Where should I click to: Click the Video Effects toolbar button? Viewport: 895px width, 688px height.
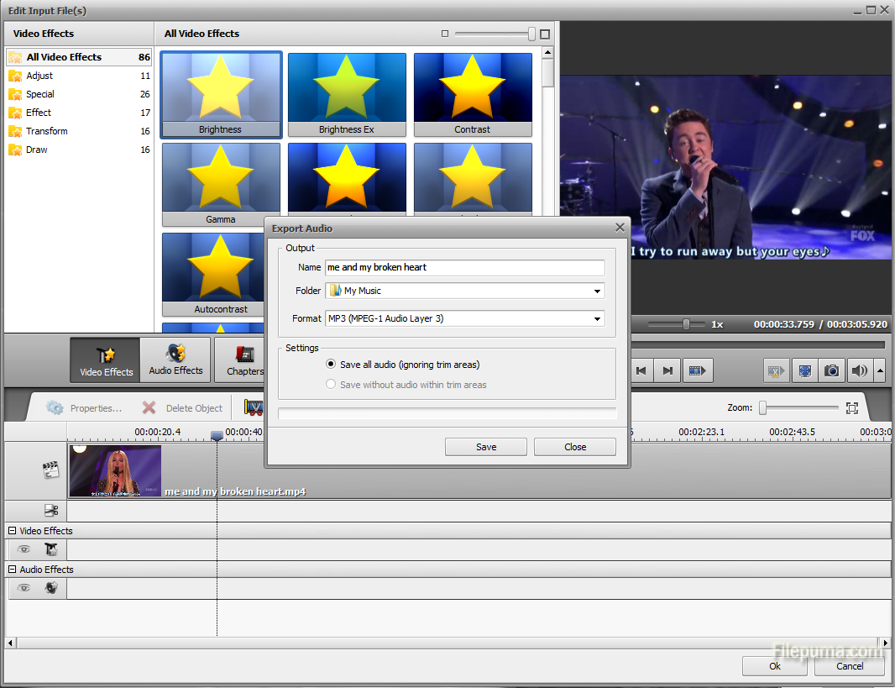pos(106,360)
